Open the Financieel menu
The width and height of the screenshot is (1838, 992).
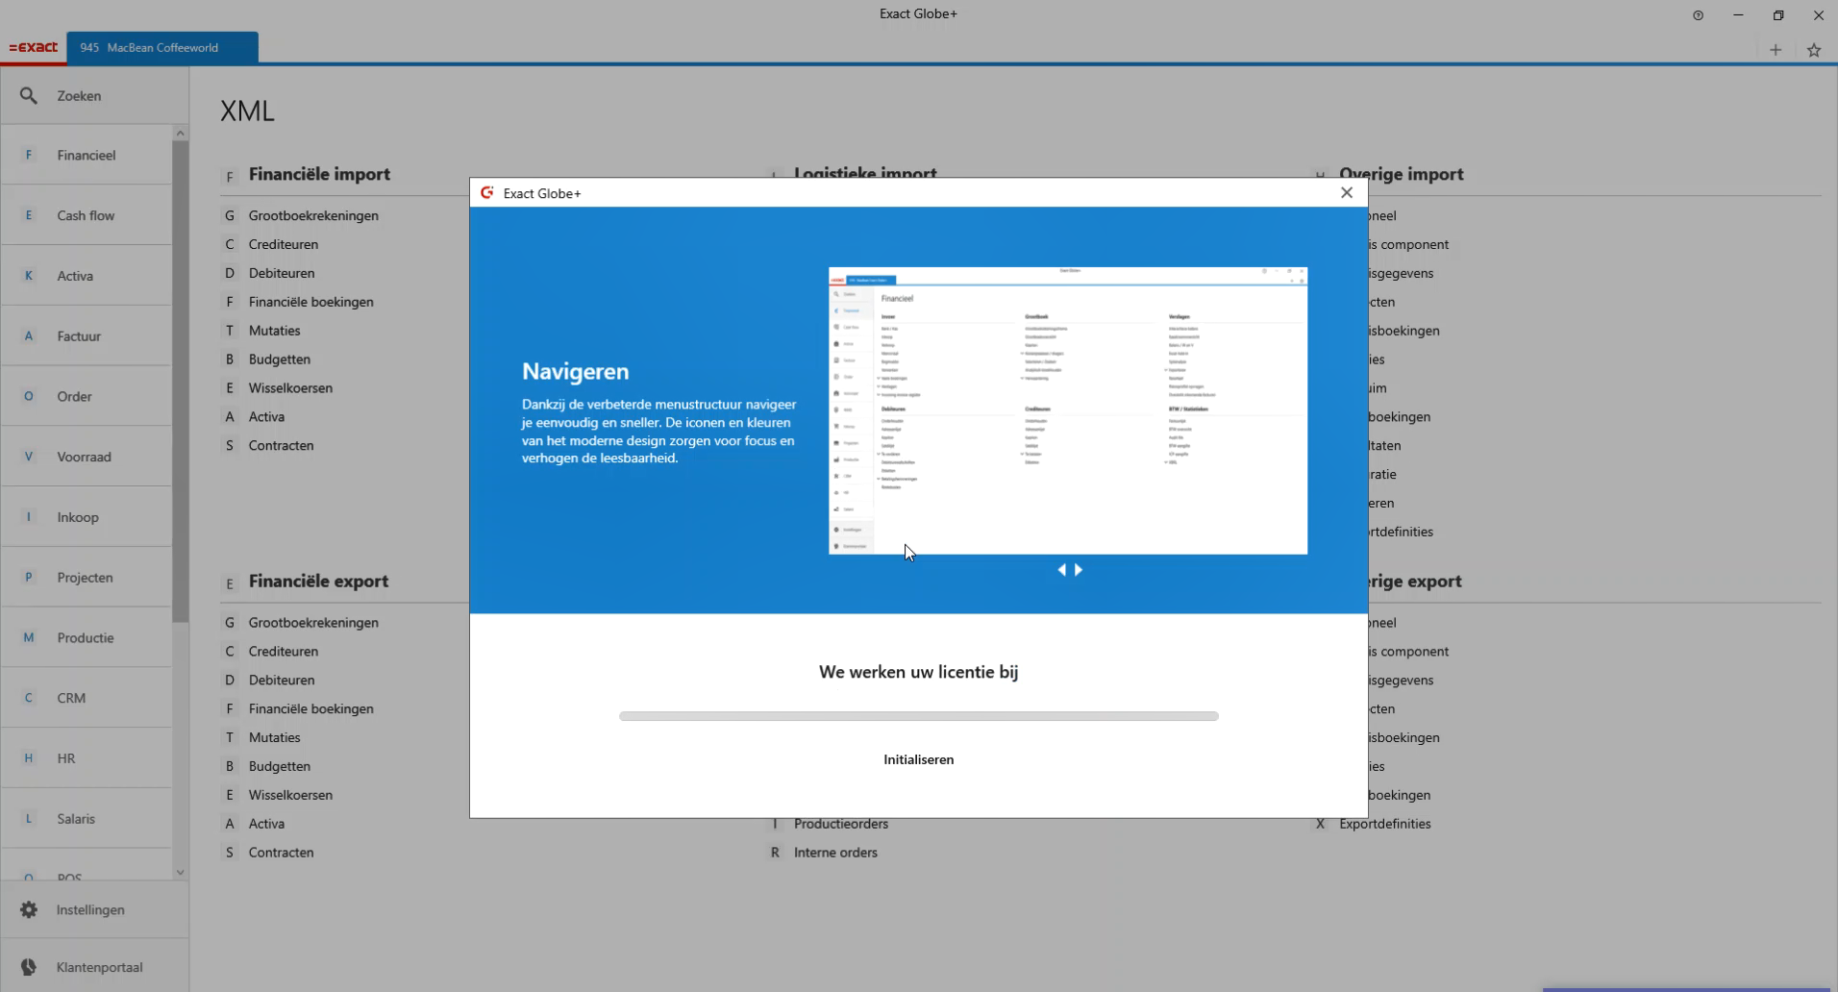87,155
